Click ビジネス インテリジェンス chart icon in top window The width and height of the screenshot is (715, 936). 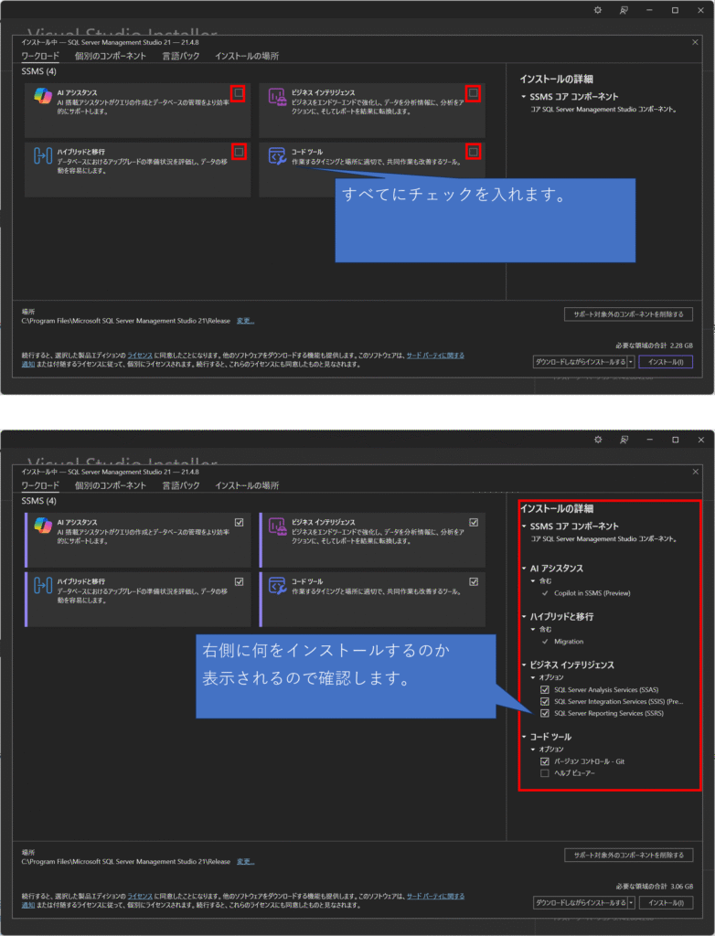point(277,97)
